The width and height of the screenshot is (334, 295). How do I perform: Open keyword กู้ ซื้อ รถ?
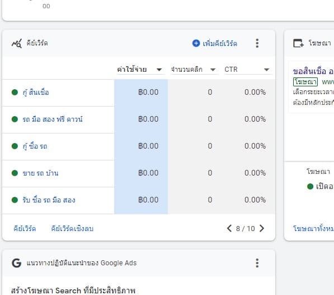[x=35, y=146]
